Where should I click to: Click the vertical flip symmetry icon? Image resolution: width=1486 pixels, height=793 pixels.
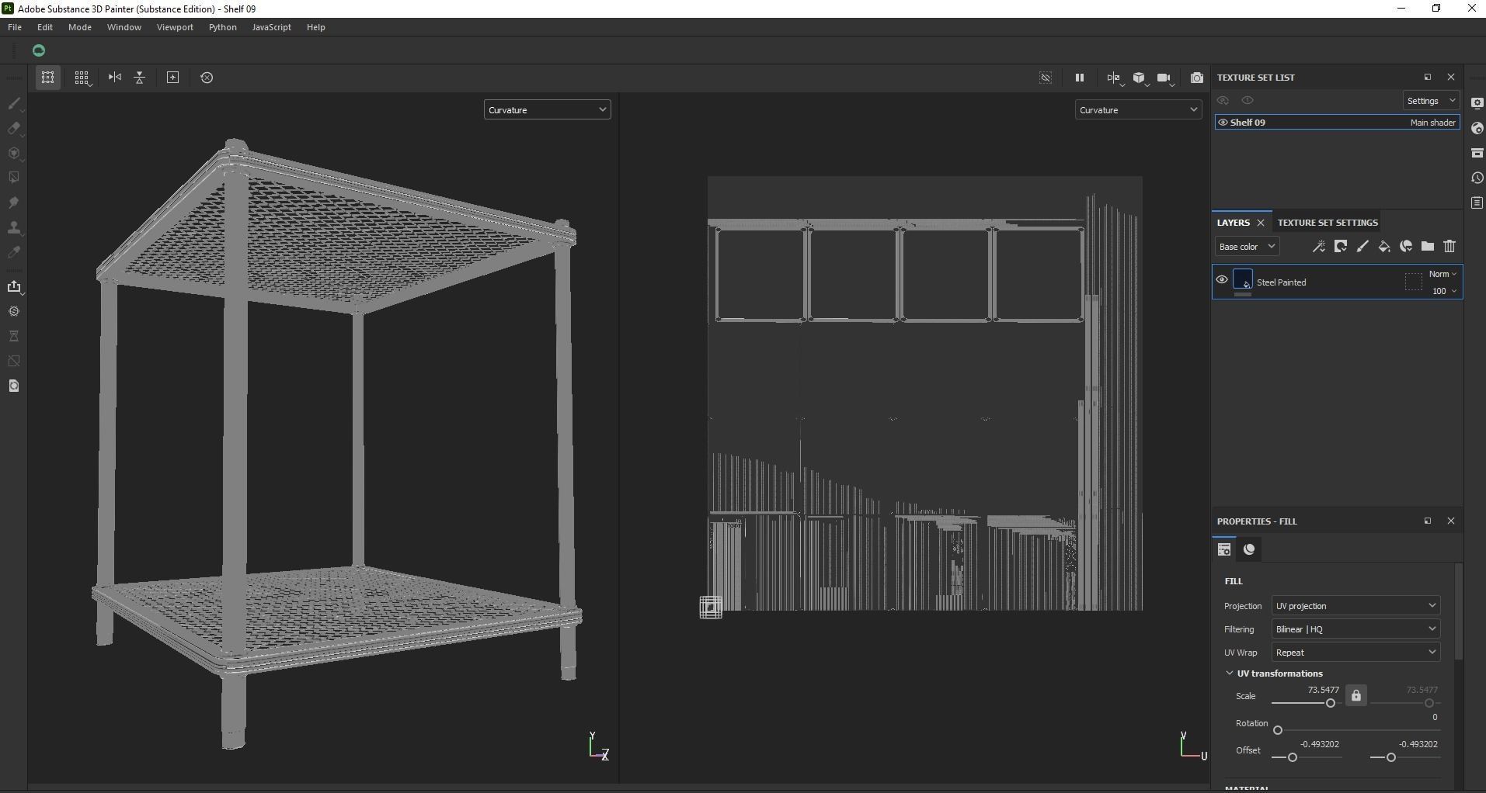tap(140, 78)
